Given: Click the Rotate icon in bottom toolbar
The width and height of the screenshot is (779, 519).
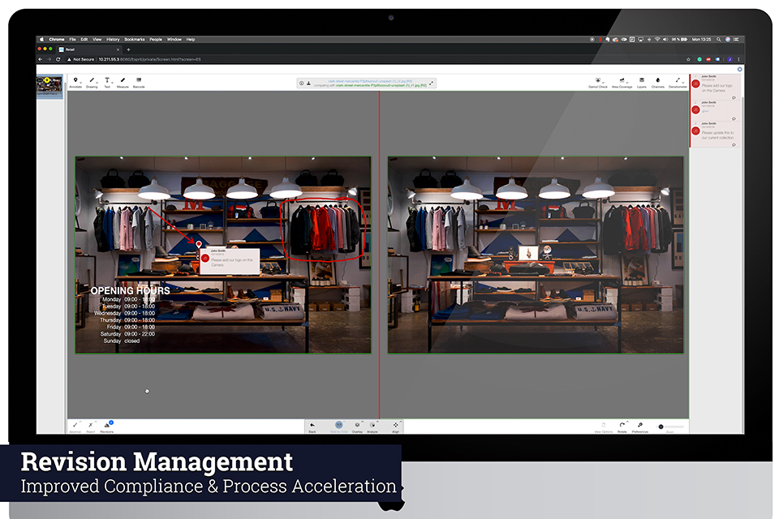Looking at the screenshot, I should (622, 427).
